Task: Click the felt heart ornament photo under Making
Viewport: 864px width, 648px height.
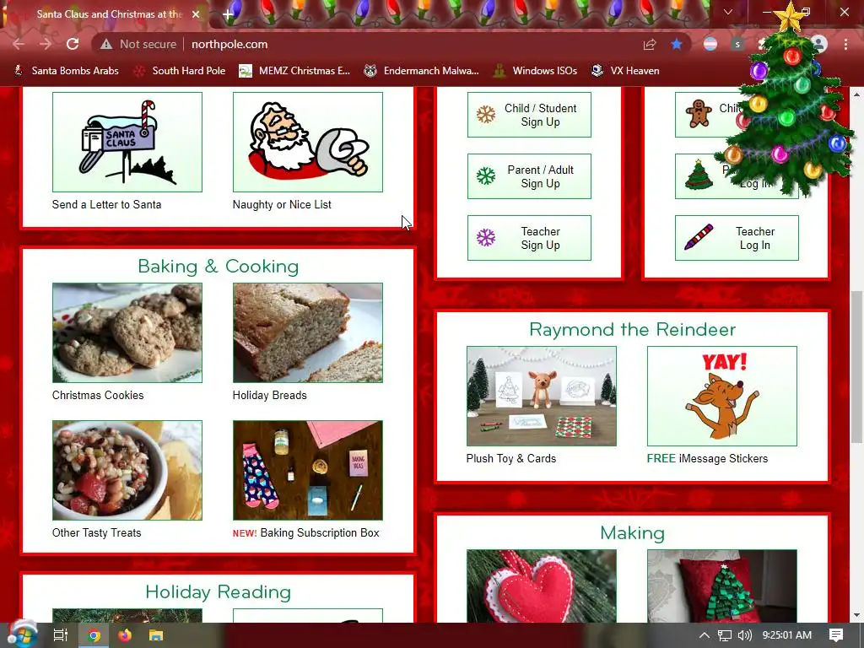Action: [542, 586]
